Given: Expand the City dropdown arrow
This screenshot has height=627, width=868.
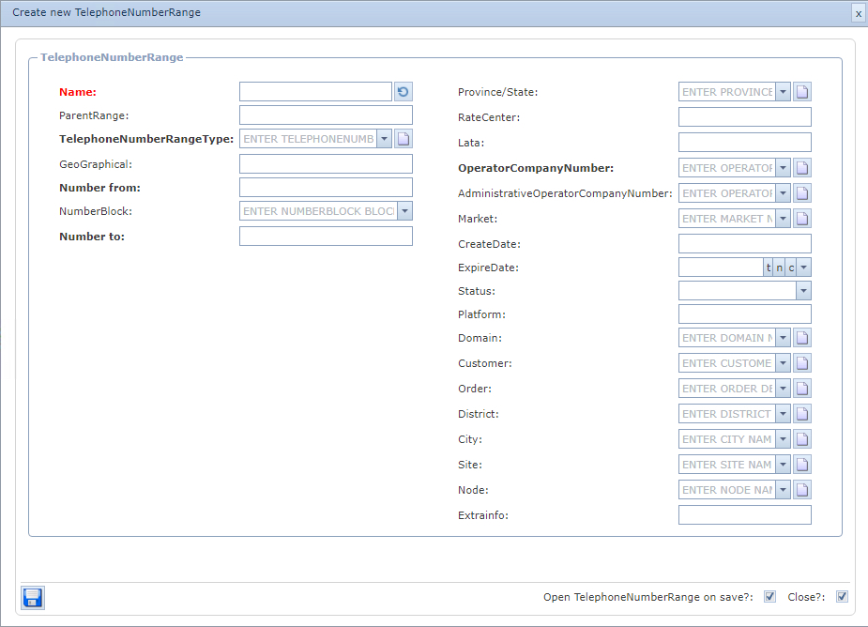Looking at the screenshot, I should point(783,439).
